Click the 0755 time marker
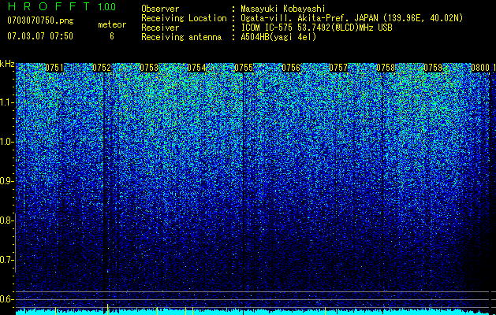Viewport: 496px width, 315px height. [x=244, y=68]
